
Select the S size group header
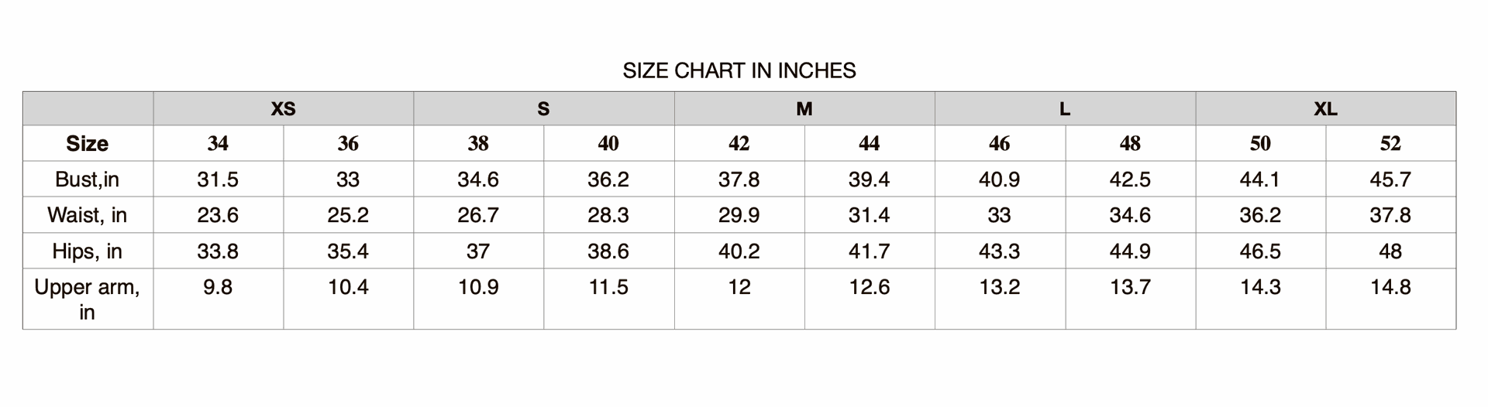543,108
